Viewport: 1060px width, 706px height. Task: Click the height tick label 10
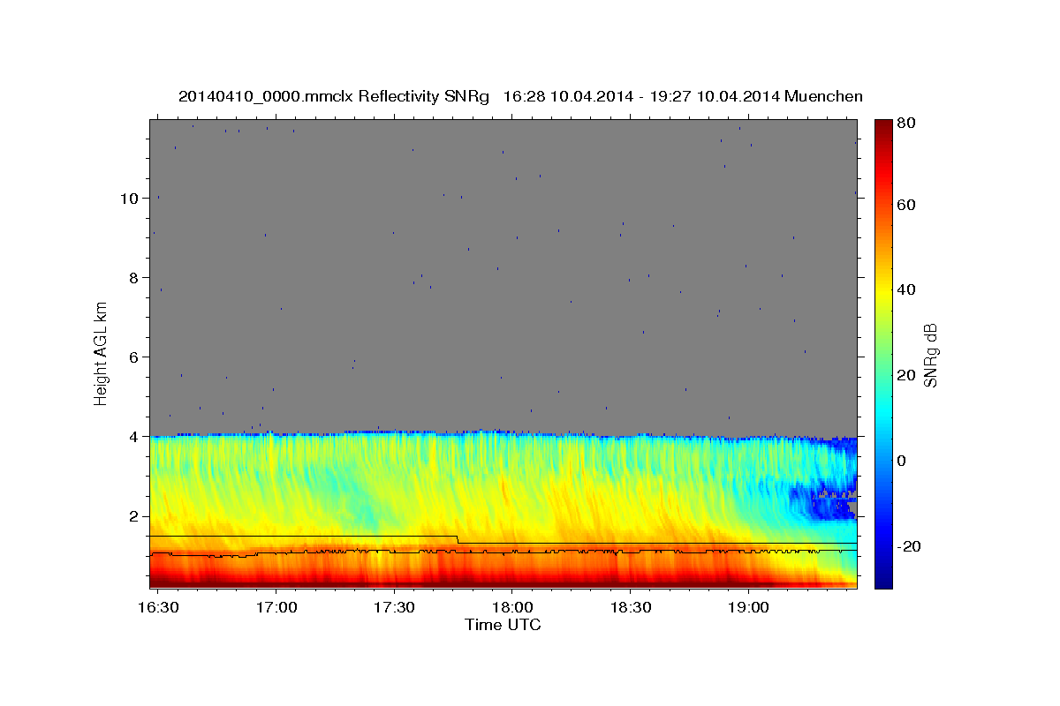pos(127,199)
